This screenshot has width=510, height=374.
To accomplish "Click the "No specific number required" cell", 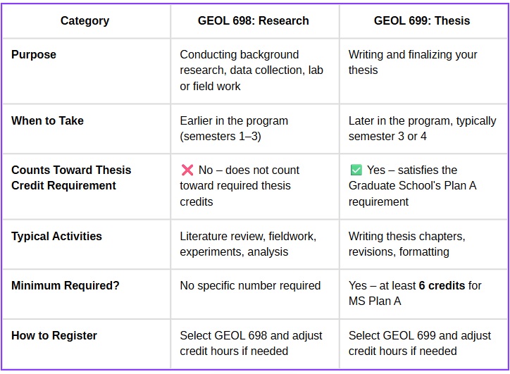I will 250,286.
